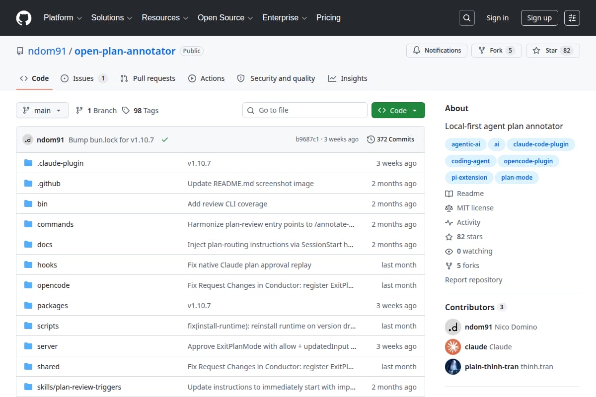This screenshot has height=397, width=596.
Task: Go to the GitHub homepage logo
Action: 24,18
